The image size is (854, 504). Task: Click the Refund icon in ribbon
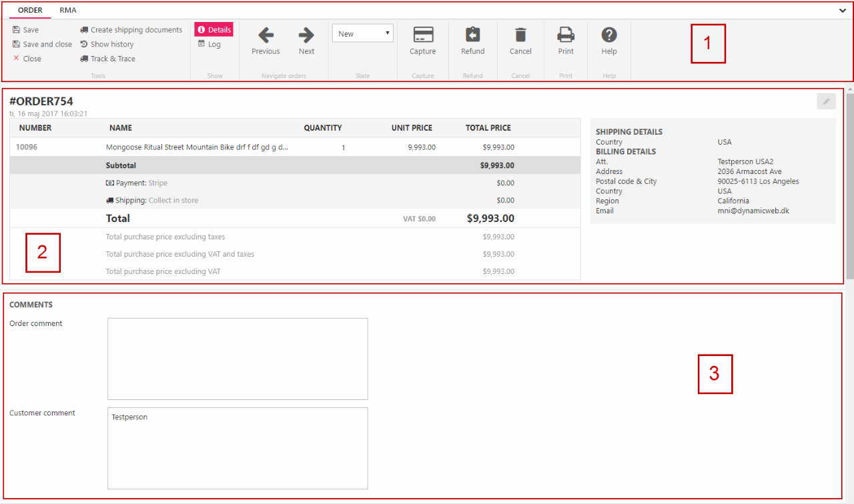click(472, 35)
